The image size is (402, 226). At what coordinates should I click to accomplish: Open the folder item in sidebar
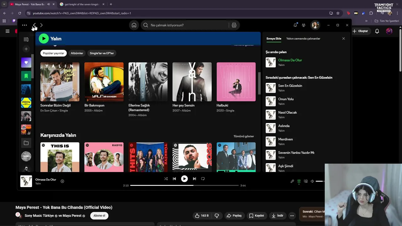pos(26,143)
